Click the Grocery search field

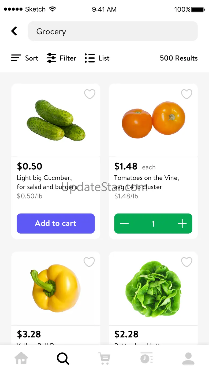(113, 31)
